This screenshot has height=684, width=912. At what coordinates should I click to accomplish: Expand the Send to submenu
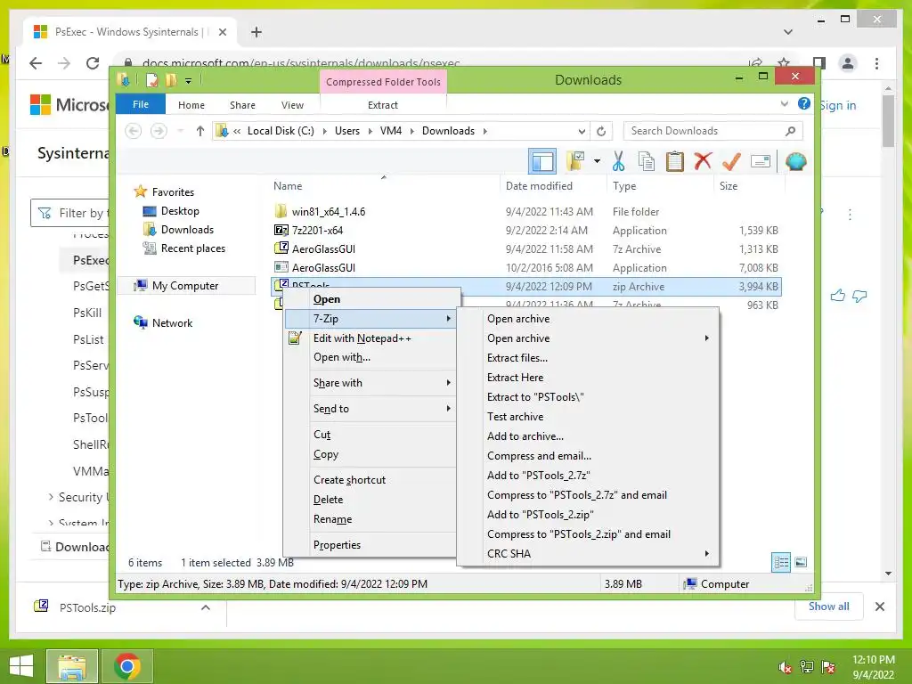[x=370, y=408]
